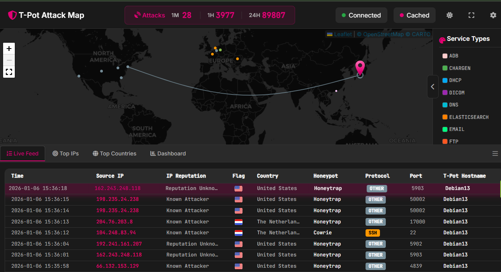This screenshot has width=501, height=272.
Task: Click the T-Pot shield logo icon
Action: pos(12,15)
